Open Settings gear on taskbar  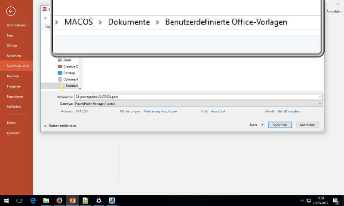[x=99, y=201]
